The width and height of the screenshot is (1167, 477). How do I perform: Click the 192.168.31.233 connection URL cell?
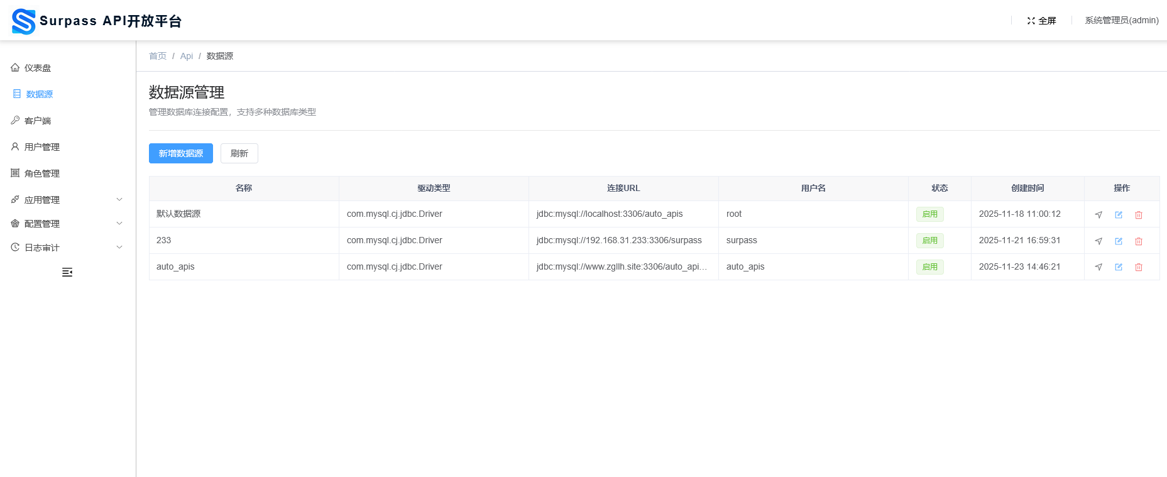623,241
